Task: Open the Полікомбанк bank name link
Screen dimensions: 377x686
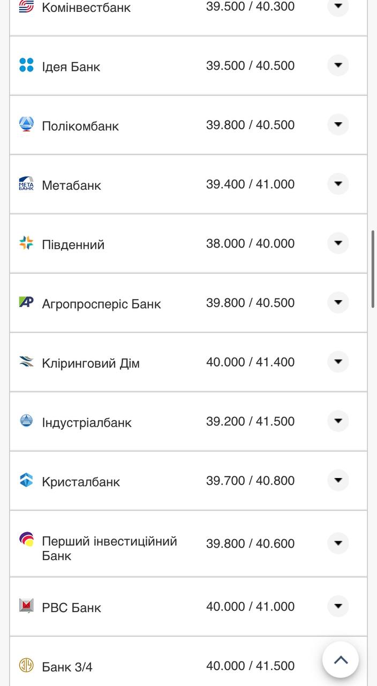Action: click(x=80, y=126)
